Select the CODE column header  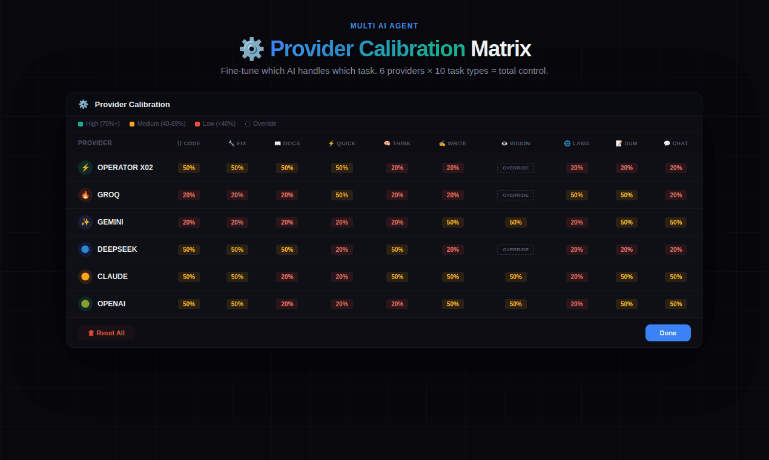point(188,143)
